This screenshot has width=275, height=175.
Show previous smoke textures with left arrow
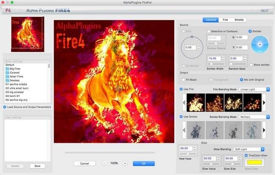point(184,130)
